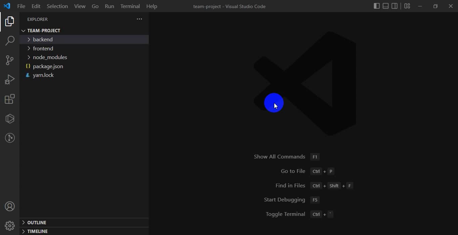Click the Shift key badge in Find in Files
458x235 pixels.
click(x=334, y=186)
